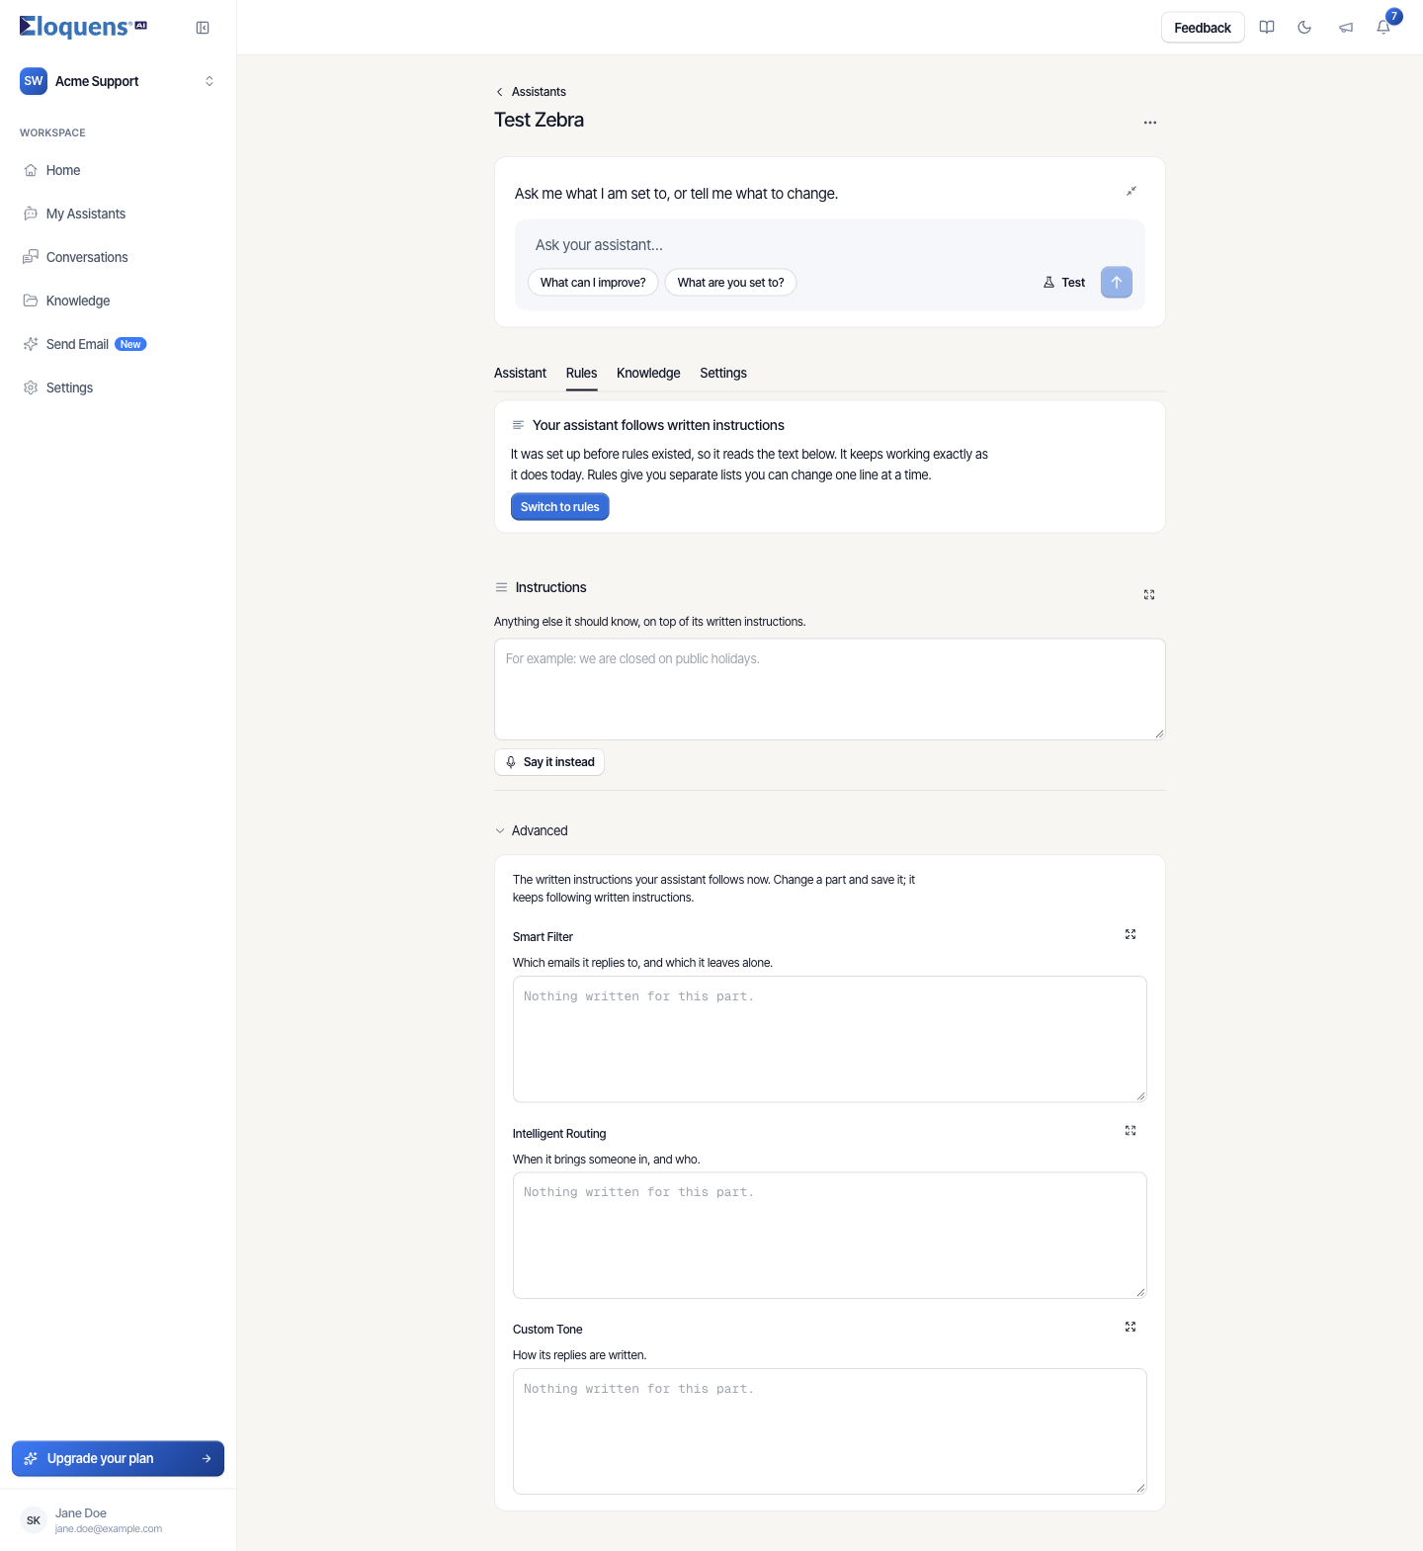Collapse the ask-assistant chat panel
The image size is (1423, 1551).
1131,191
